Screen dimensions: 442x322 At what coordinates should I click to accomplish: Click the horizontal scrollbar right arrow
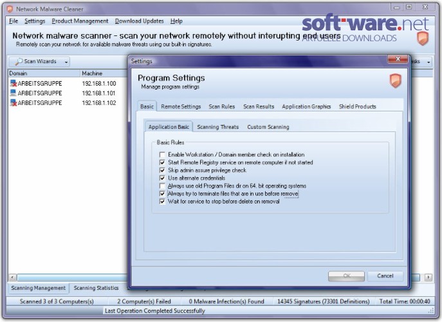(428, 277)
